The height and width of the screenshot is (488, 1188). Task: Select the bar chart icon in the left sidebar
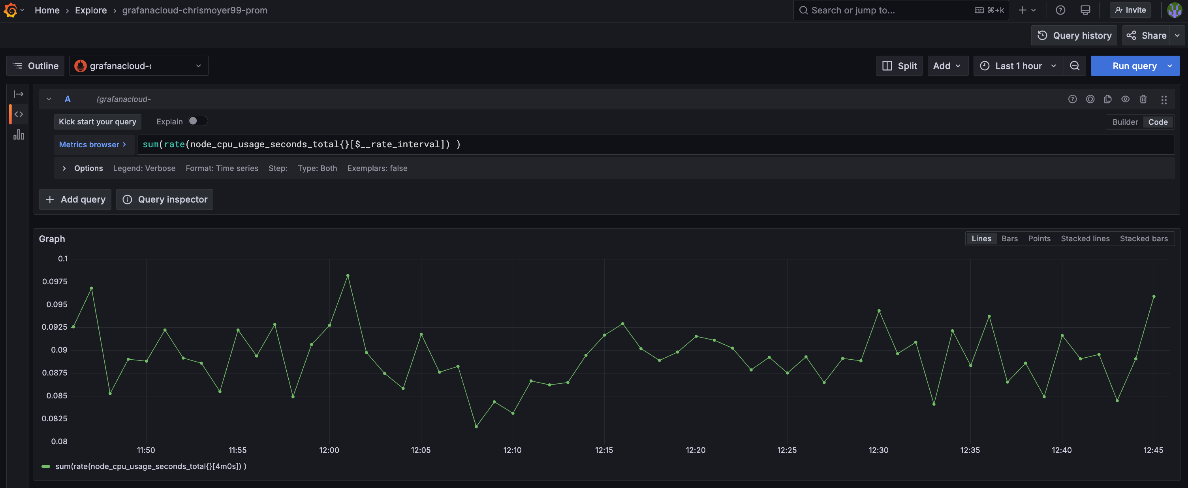19,135
